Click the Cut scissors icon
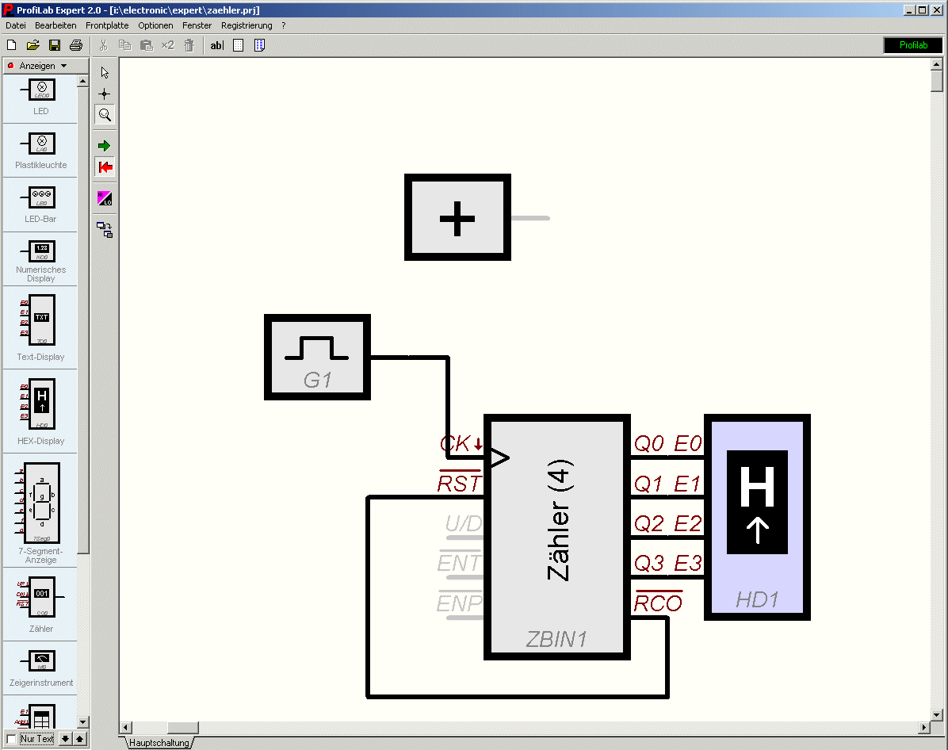The image size is (948, 750). (x=103, y=45)
